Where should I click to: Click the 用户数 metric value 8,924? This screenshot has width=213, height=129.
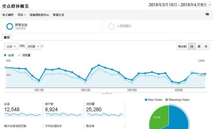(x=51, y=110)
